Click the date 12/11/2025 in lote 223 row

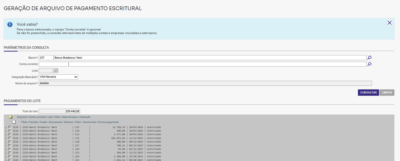(136, 153)
